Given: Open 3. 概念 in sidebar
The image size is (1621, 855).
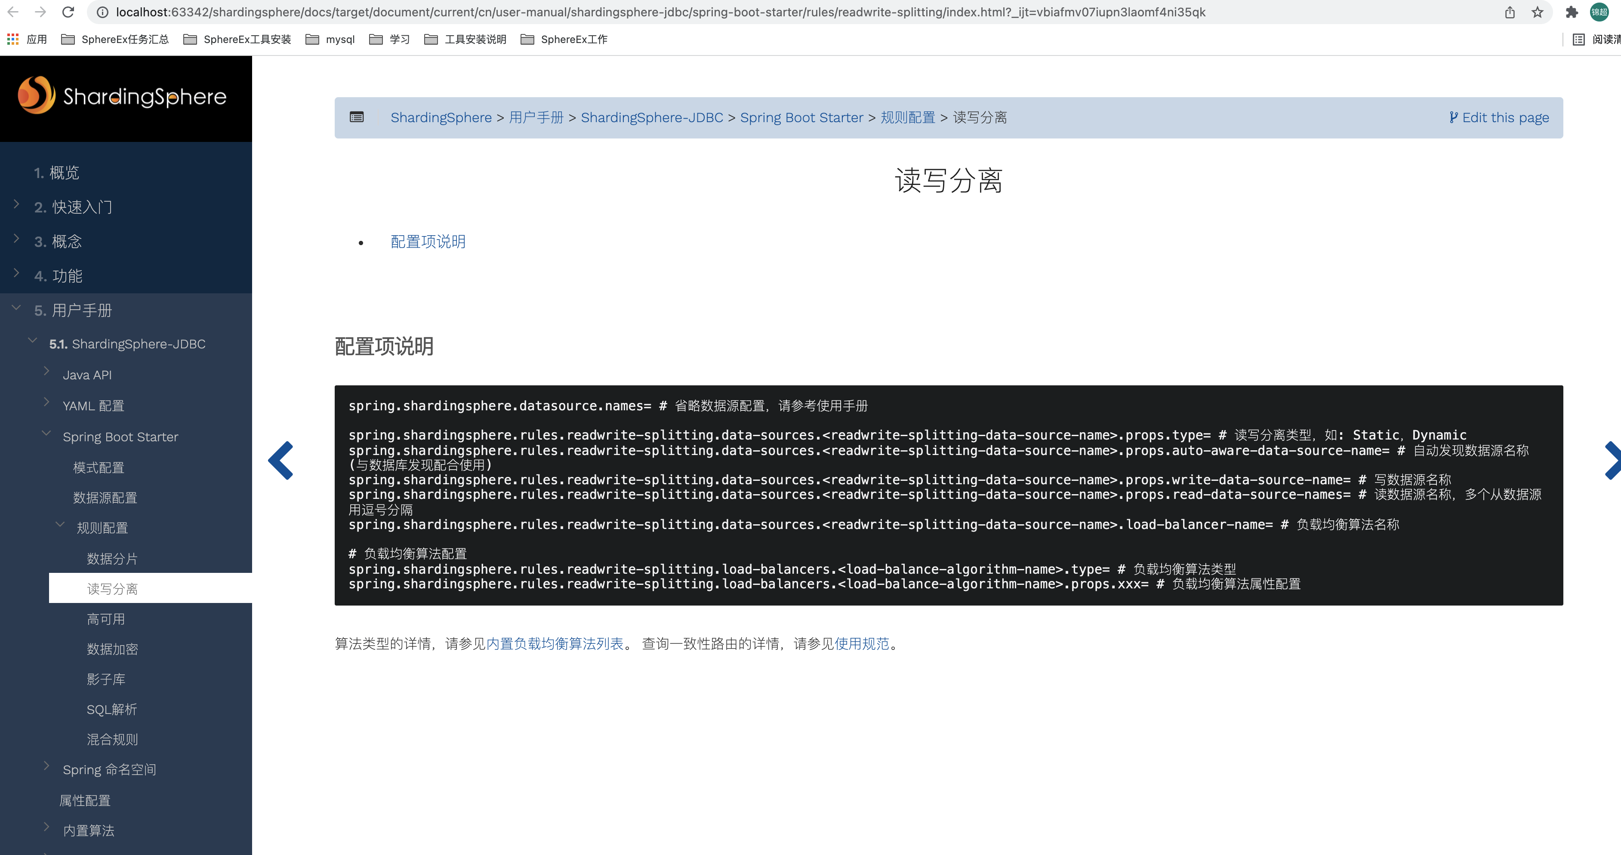Looking at the screenshot, I should click(x=58, y=242).
